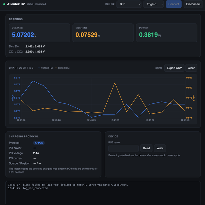Click the green connection status dot

pos(4,4)
